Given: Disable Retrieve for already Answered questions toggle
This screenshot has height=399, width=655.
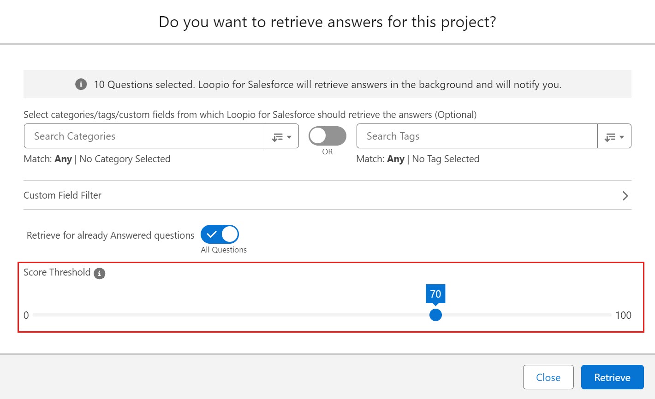Looking at the screenshot, I should click(220, 235).
